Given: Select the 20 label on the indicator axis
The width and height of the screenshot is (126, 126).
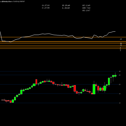Looking at the screenshot, I should pyautogui.click(x=121, y=39).
